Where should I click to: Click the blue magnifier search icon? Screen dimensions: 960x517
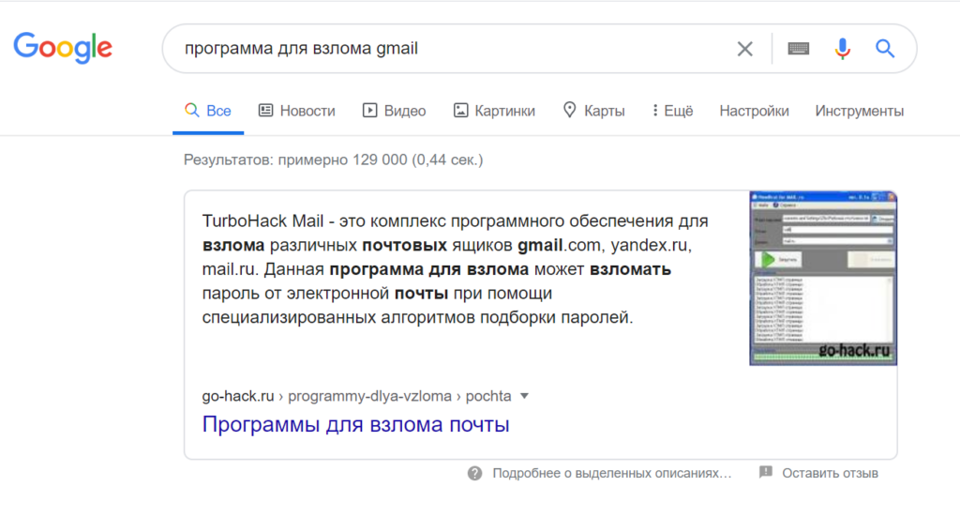[x=885, y=49]
